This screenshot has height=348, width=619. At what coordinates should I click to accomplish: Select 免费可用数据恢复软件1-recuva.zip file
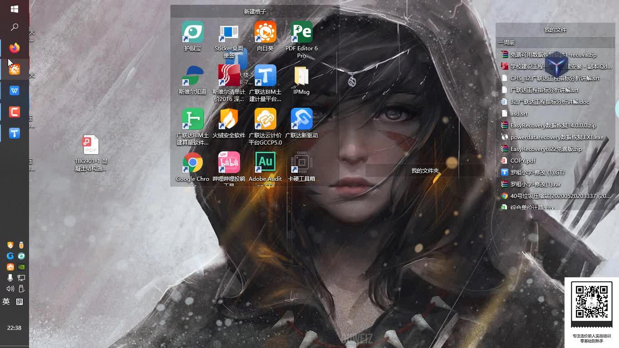point(549,55)
